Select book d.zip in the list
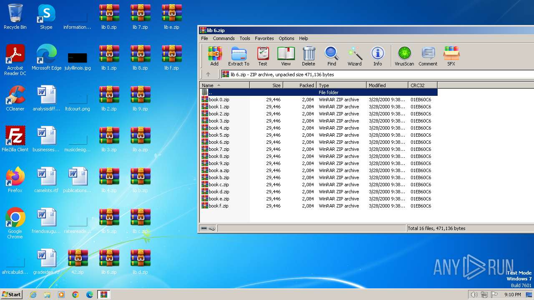The height and width of the screenshot is (300, 534). pyautogui.click(x=319, y=192)
